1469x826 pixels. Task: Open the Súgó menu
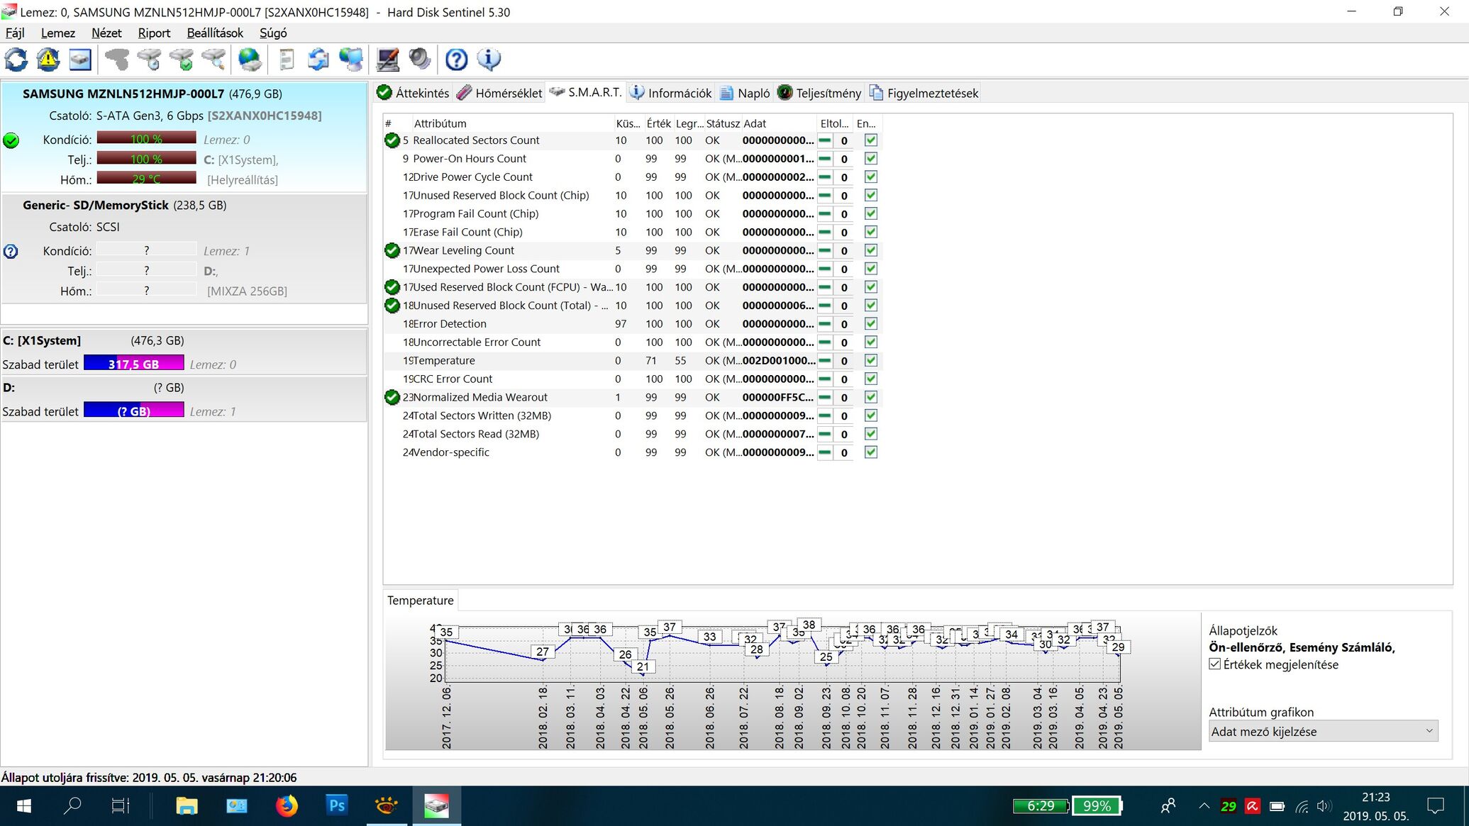tap(273, 33)
